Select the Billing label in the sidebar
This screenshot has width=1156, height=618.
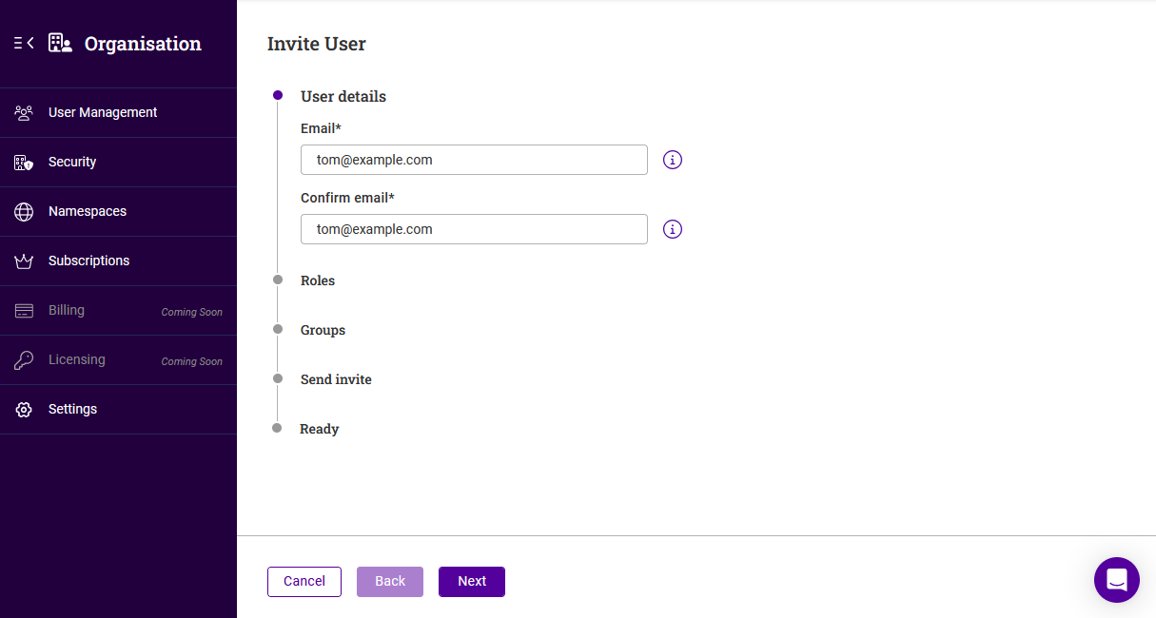click(x=67, y=310)
